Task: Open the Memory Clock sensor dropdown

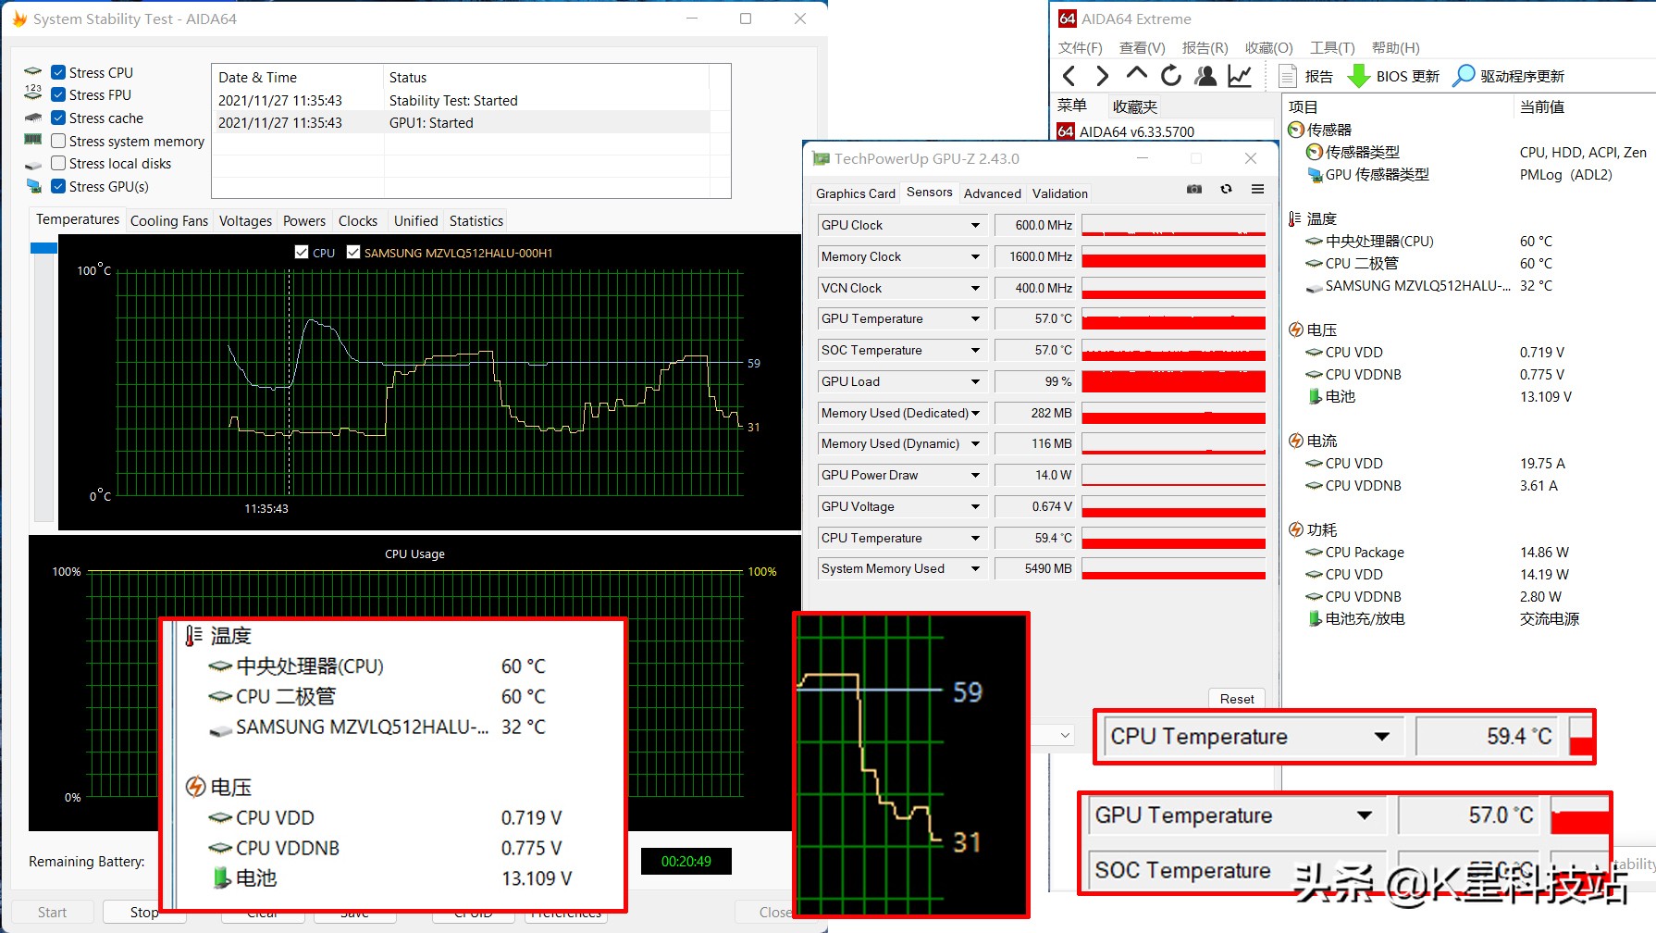Action: (x=975, y=256)
